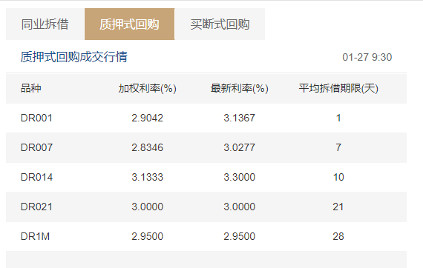Click DR001 weighted rate 2.9042
The image size is (423, 268).
147,118
